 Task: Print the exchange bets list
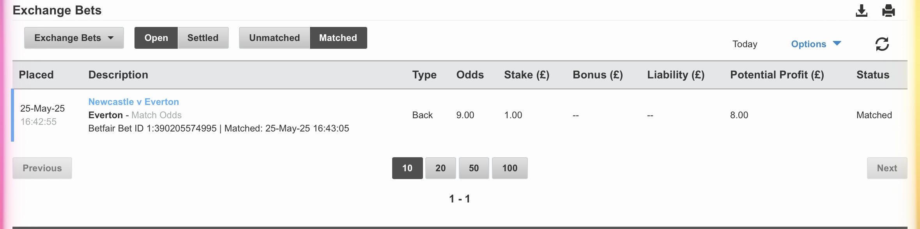[x=888, y=11]
